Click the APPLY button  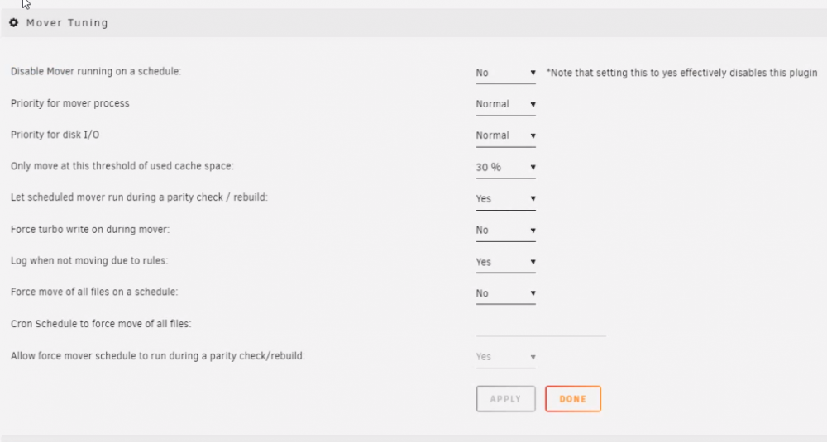[x=505, y=399]
